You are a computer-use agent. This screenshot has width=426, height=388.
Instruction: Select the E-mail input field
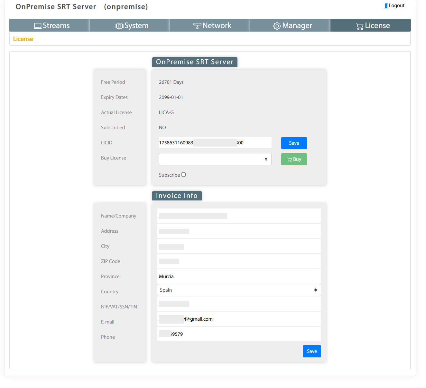coord(239,319)
